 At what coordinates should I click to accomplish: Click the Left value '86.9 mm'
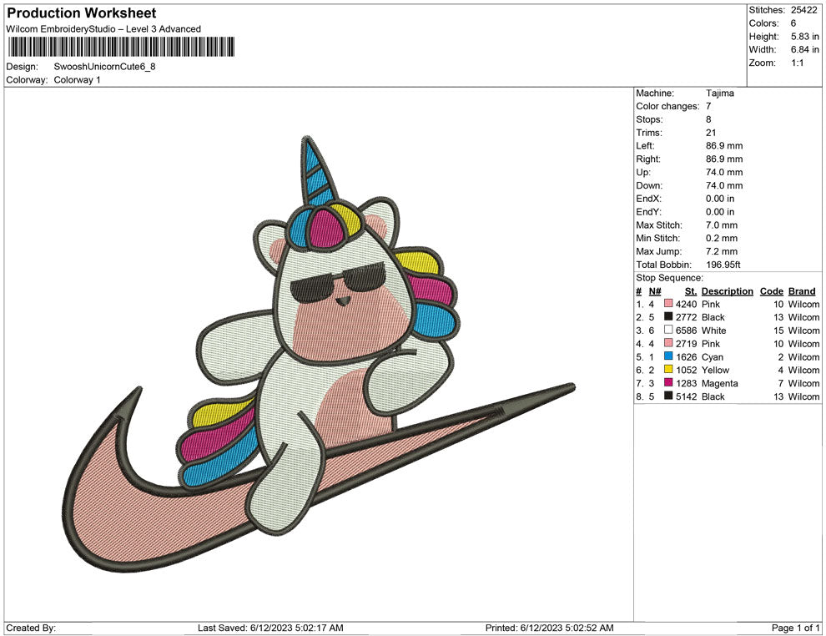724,145
